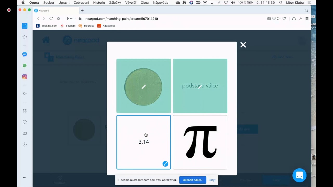Open ad blocker shield icon
333x187 pixels.
point(274,18)
